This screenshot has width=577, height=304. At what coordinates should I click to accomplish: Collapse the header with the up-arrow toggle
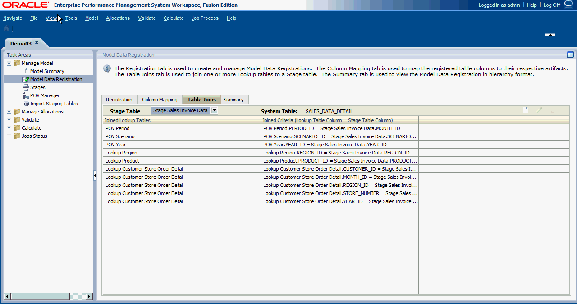coord(550,35)
